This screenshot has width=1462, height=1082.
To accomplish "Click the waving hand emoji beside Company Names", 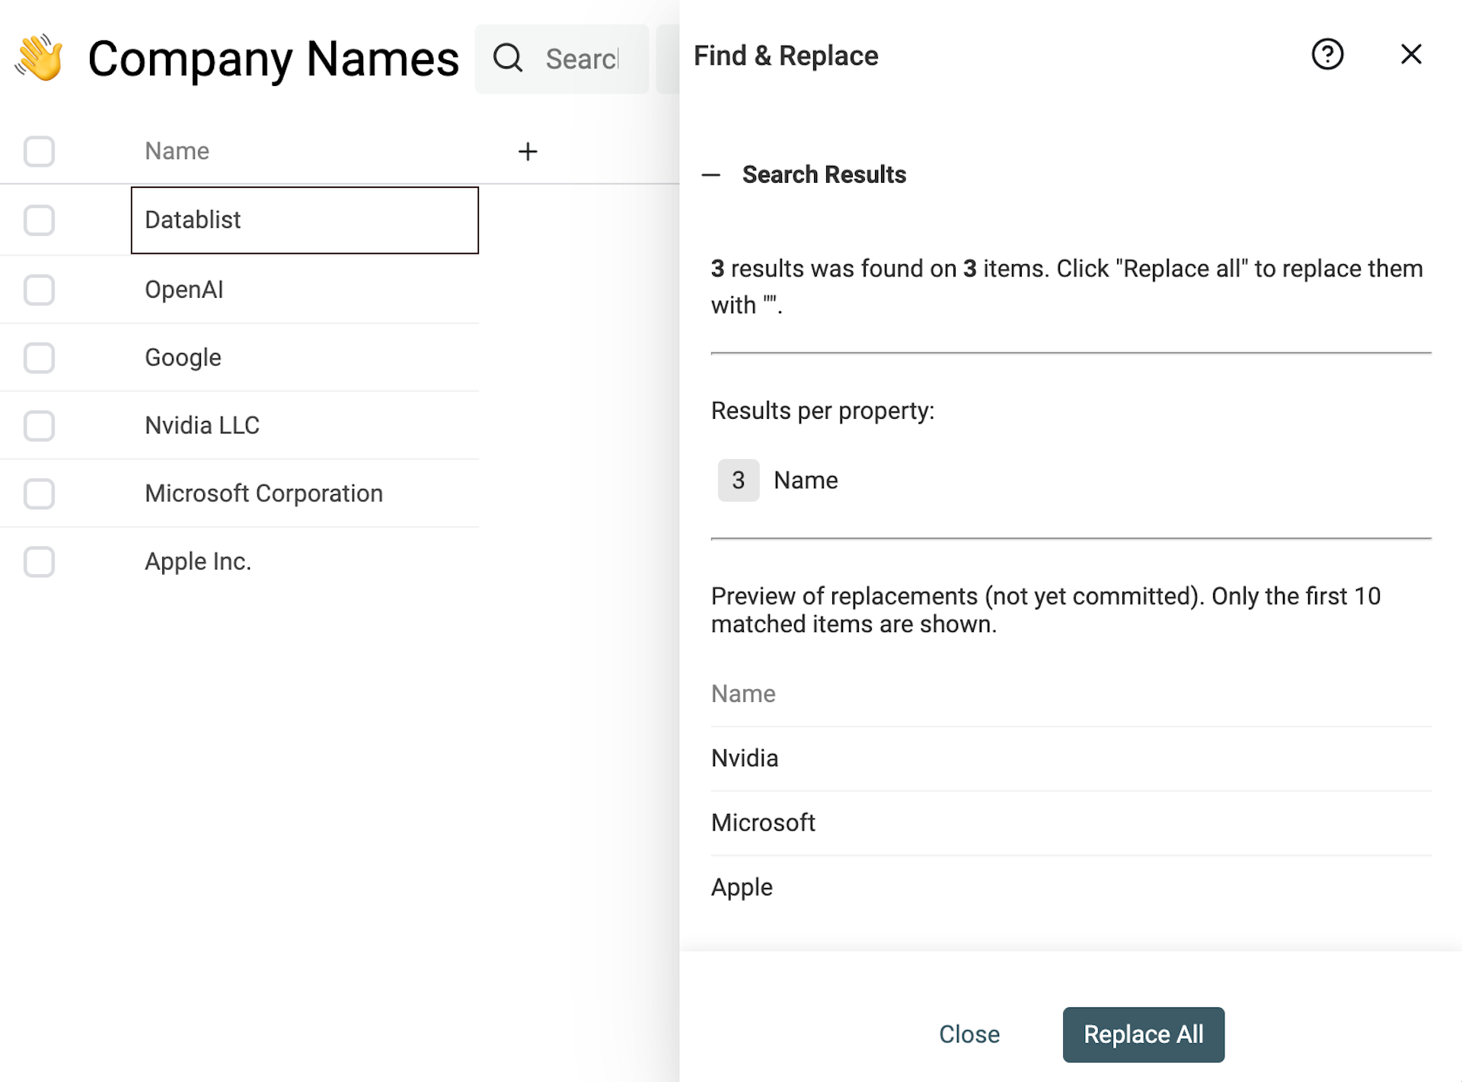I will click(x=39, y=58).
